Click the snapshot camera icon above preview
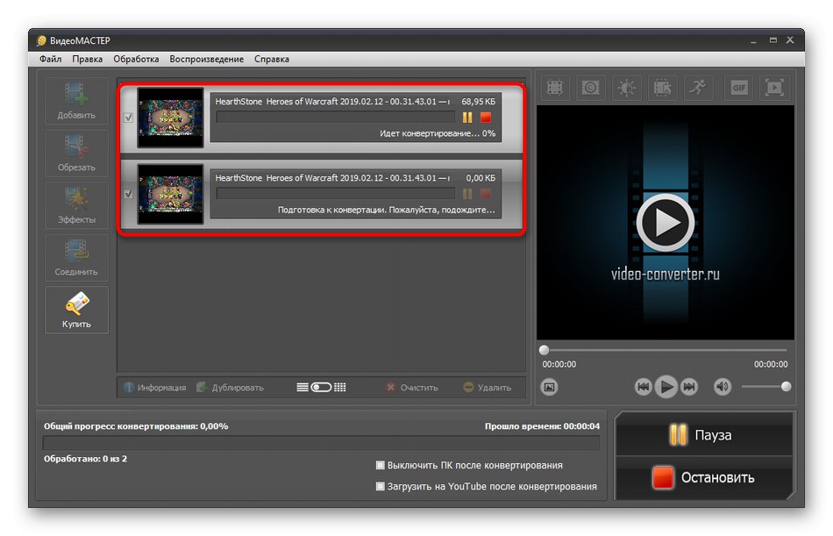Screen dimensions: 833x536 click(590, 87)
